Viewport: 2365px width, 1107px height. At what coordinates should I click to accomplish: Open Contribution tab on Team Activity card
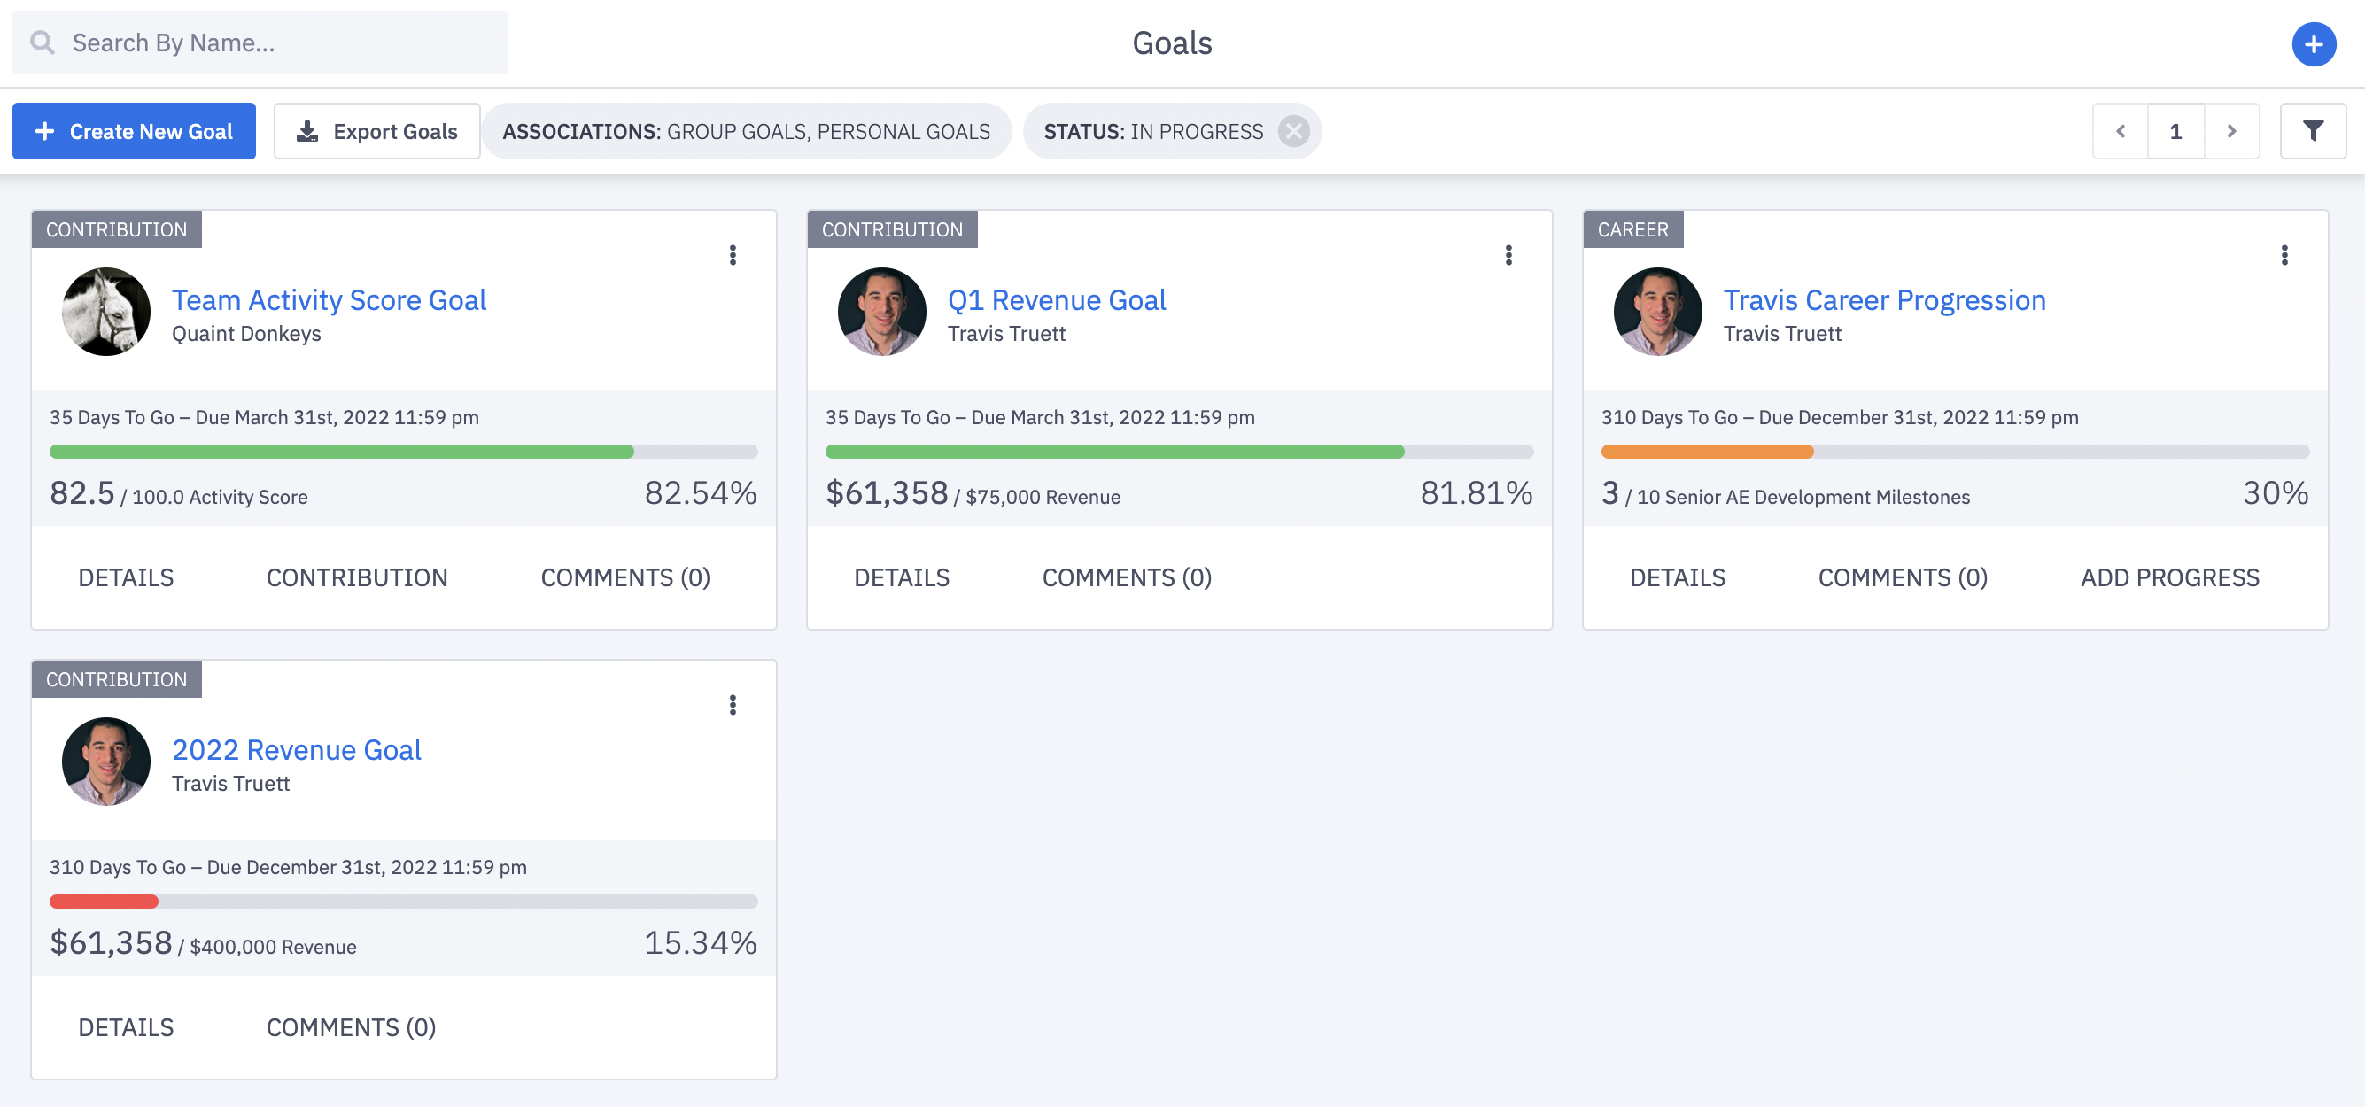(x=357, y=577)
